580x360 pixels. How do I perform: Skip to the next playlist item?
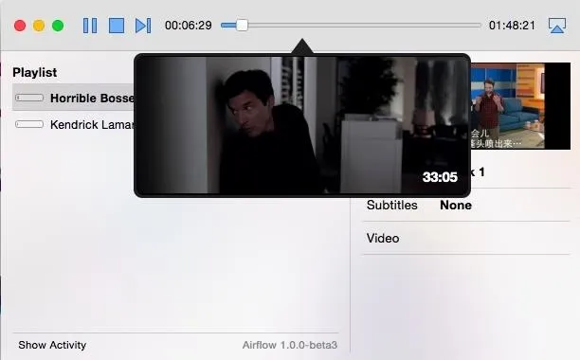coord(143,26)
